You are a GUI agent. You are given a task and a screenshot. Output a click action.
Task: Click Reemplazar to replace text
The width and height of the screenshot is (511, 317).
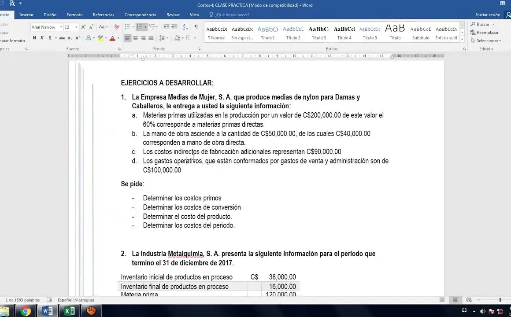484,33
